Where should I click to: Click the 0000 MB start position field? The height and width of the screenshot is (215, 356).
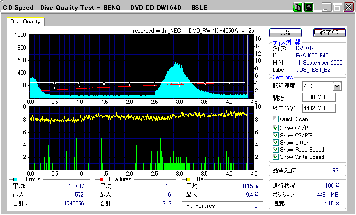coord(318,97)
